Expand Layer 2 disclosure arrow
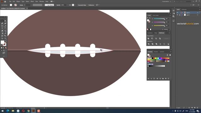This screenshot has width=201, height=113. pos(182,13)
